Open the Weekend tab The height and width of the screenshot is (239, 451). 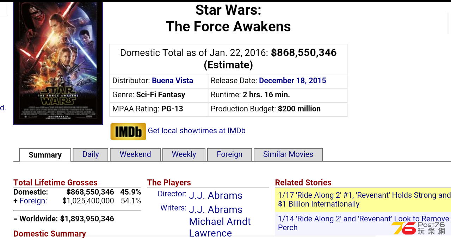pyautogui.click(x=135, y=154)
